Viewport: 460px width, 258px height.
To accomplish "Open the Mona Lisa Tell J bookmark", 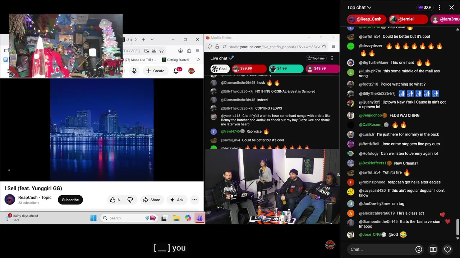I will [140, 60].
